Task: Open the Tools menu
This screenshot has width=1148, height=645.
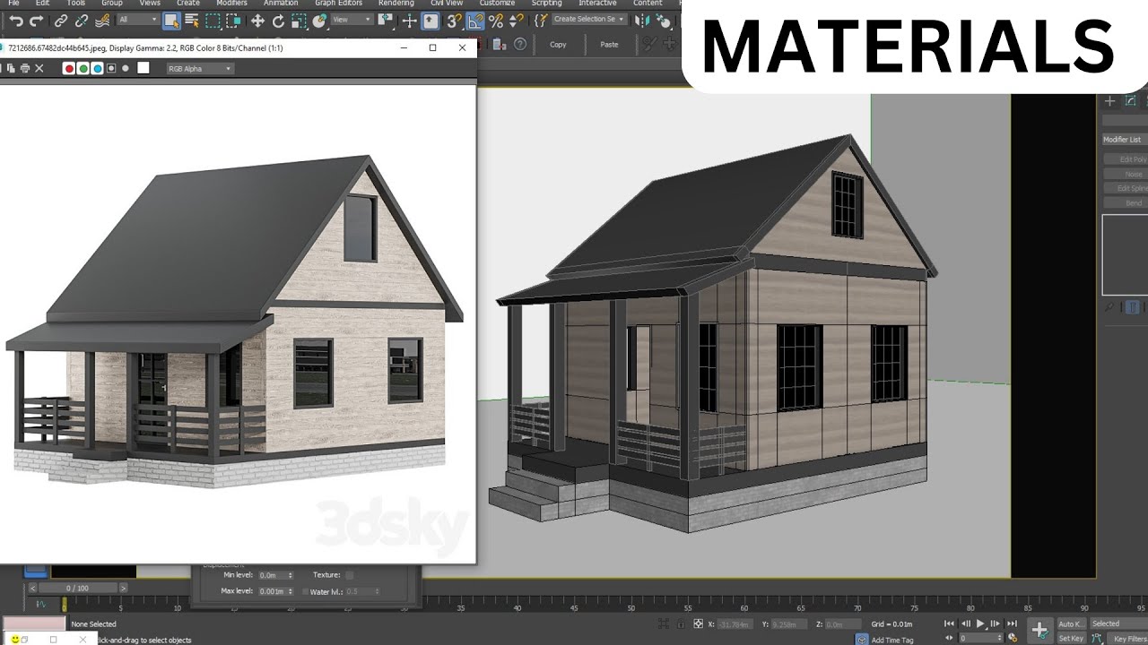Action: tap(76, 4)
